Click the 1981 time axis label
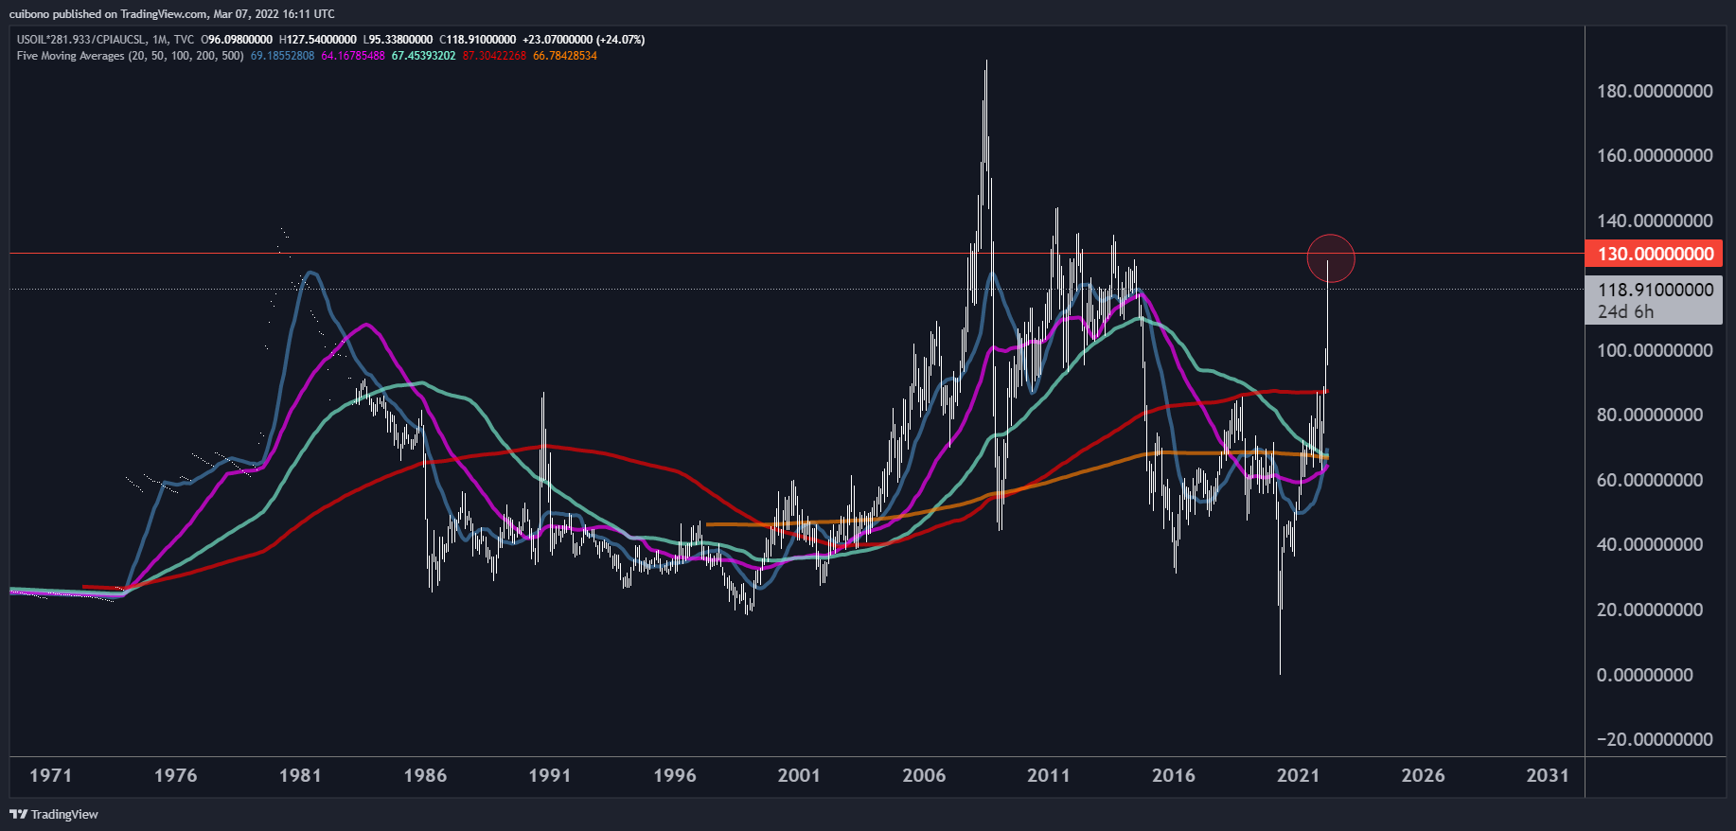1736x831 pixels. (300, 775)
